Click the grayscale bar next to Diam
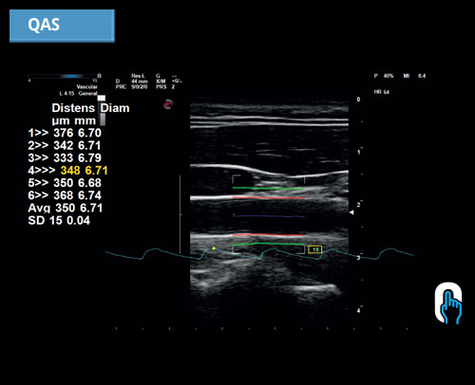475x385 pixels. (102, 111)
